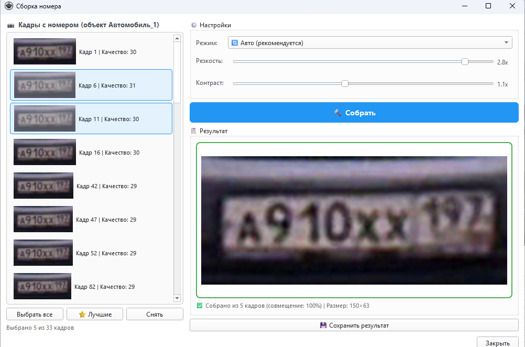Open the Режим mode dropdown

click(369, 43)
